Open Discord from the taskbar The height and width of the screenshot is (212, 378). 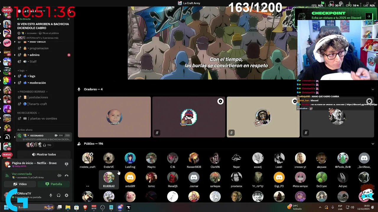tap(120, 207)
